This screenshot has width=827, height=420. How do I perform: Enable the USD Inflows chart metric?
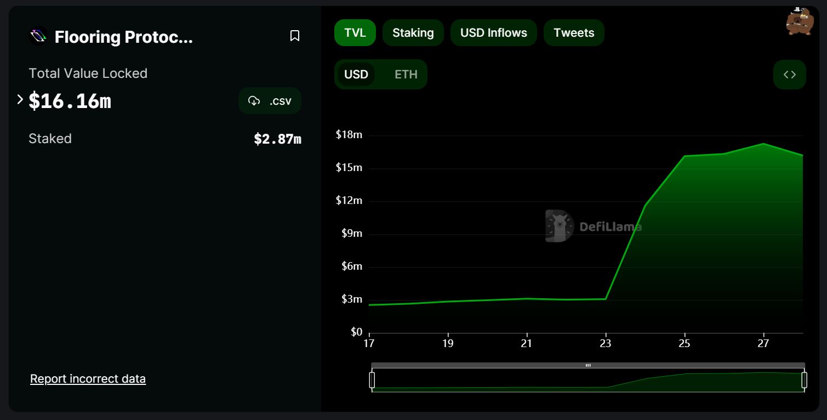click(493, 33)
